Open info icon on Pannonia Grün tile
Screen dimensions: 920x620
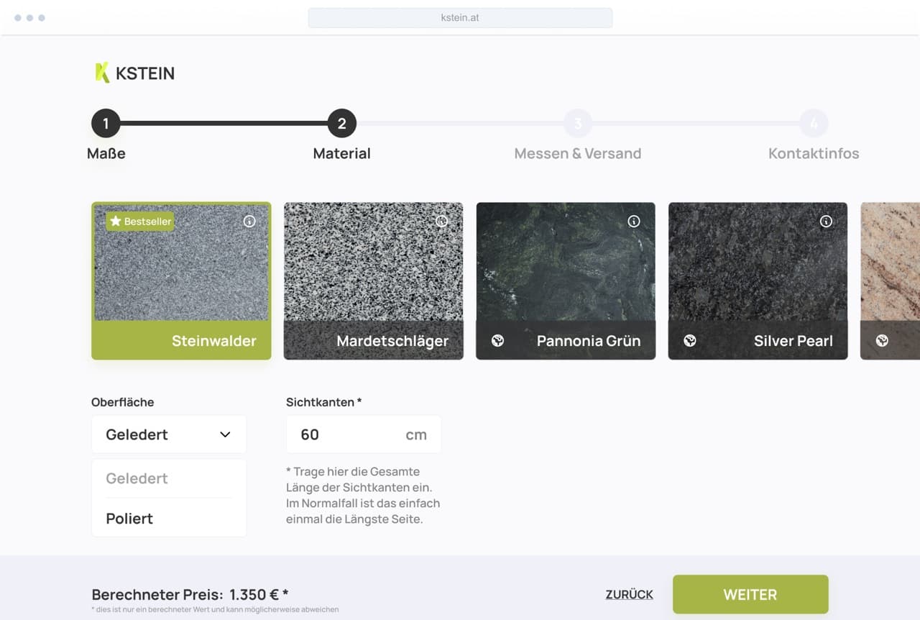coord(634,222)
